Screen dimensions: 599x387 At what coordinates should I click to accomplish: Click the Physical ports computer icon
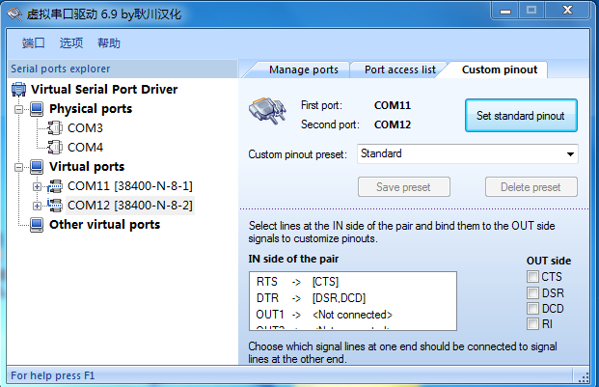pos(37,109)
